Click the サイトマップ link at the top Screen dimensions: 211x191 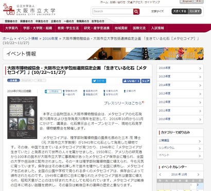tap(152, 2)
